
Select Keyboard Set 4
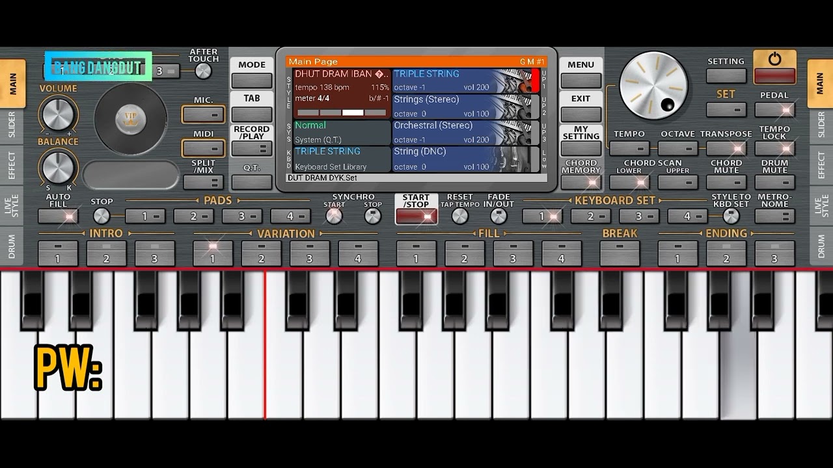[687, 216]
